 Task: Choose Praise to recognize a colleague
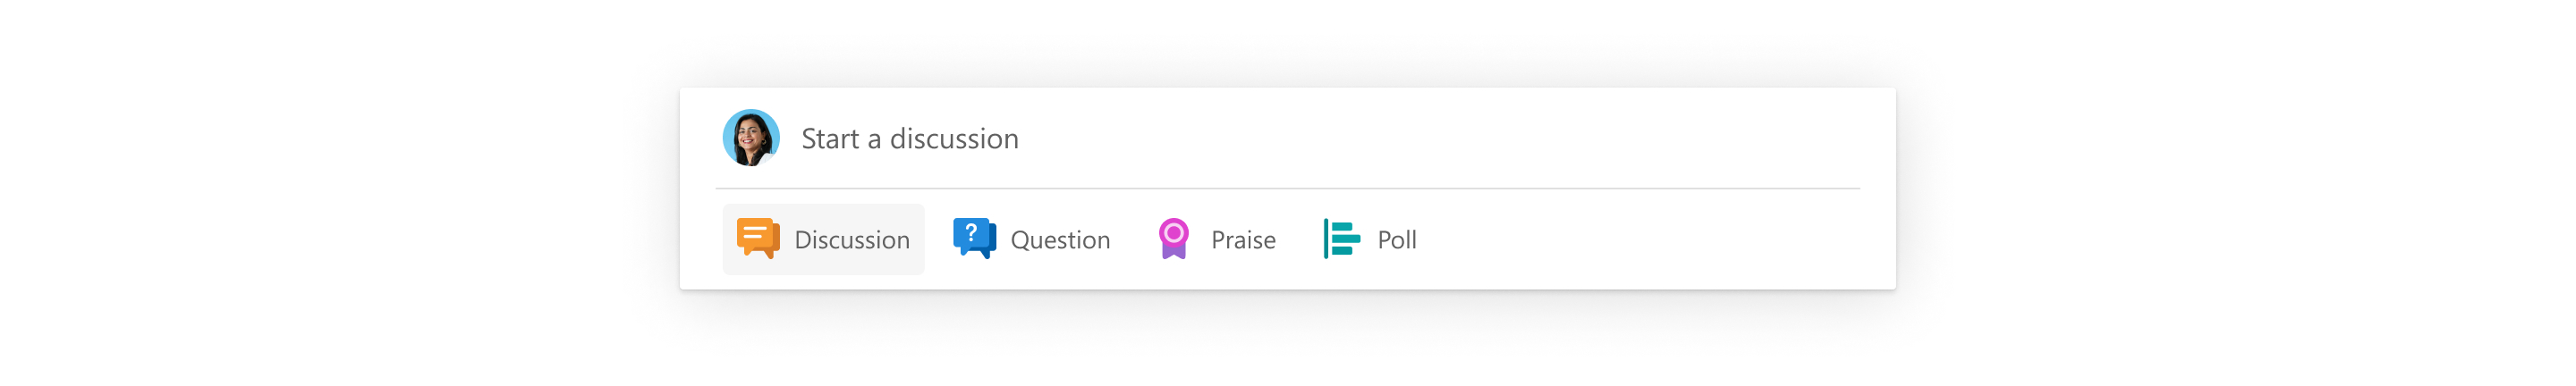[x=1216, y=239]
